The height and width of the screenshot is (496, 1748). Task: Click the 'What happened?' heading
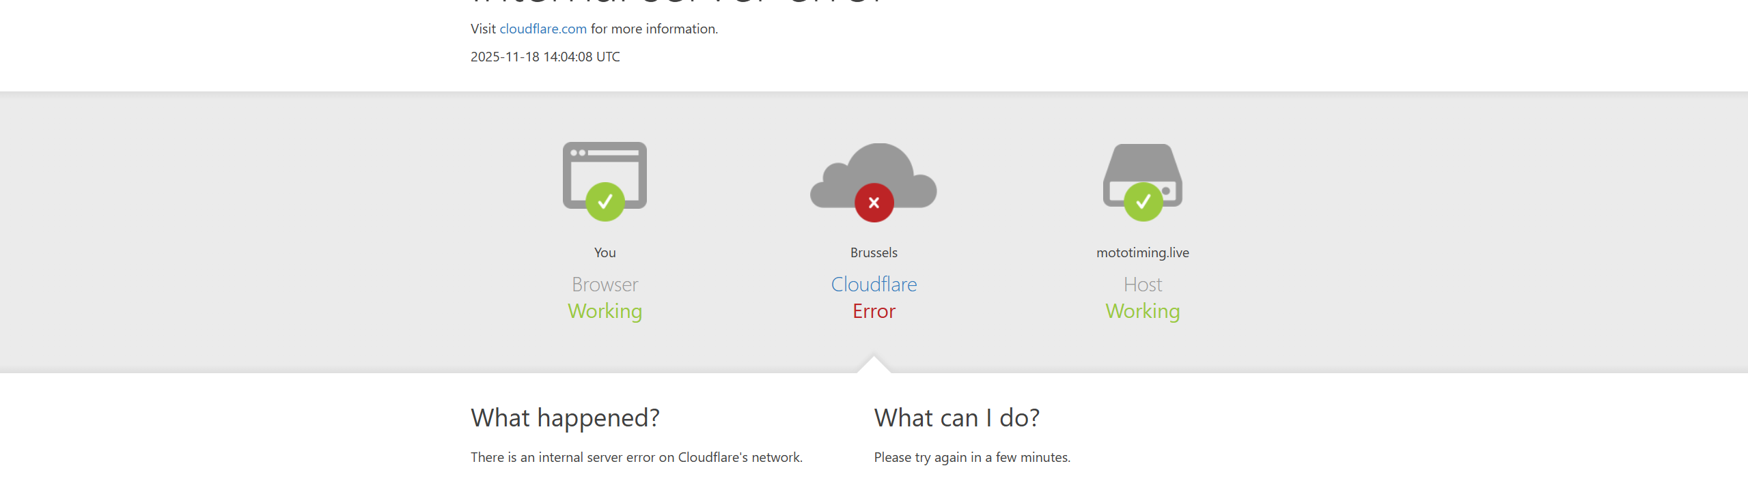(565, 418)
